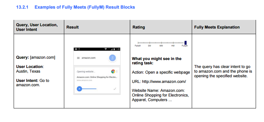Image resolution: width=264 pixels, height=122 pixels.
Task: Click the amazon.com search query text field
Action: point(89,58)
